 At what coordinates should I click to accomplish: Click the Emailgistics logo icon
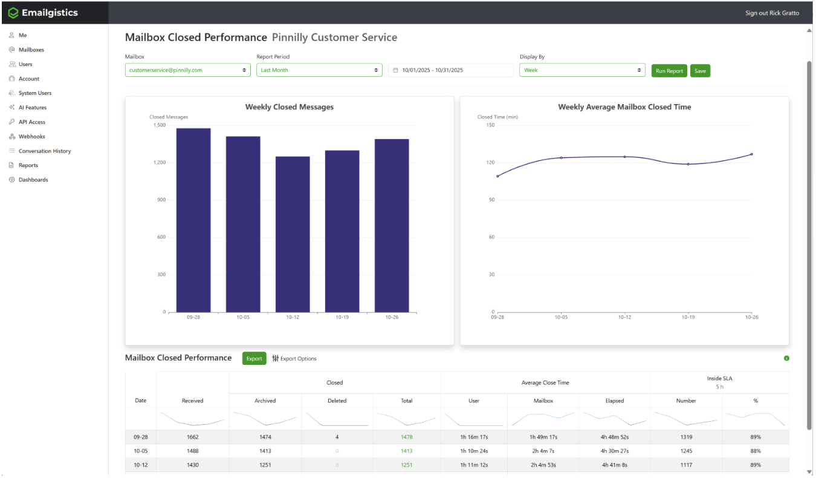tap(13, 13)
